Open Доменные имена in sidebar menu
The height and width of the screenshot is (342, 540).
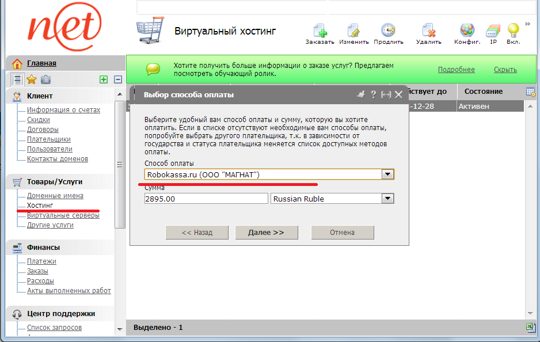55,196
